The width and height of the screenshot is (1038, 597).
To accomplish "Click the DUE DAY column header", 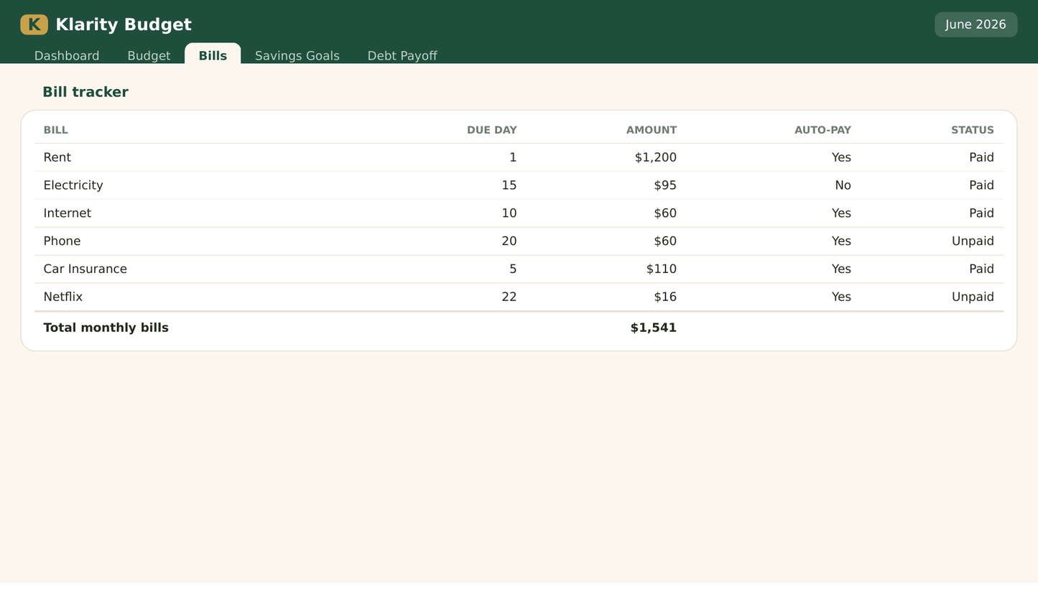I will coord(492,130).
